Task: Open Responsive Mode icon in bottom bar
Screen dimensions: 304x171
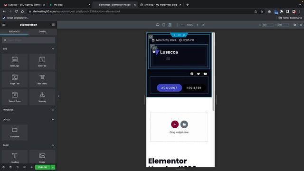Action: (24, 167)
